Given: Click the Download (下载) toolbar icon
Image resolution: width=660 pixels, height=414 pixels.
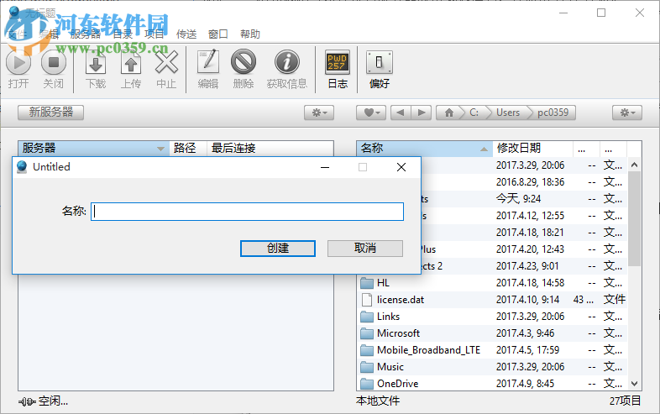Looking at the screenshot, I should (x=96, y=63).
